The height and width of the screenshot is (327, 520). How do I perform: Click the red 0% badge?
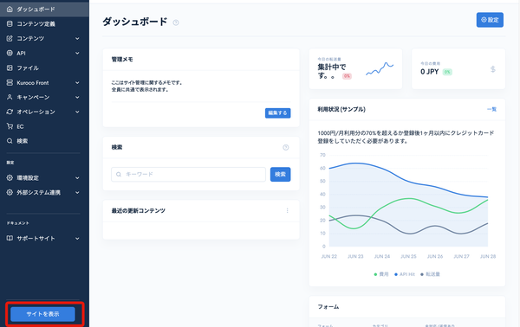(x=347, y=76)
